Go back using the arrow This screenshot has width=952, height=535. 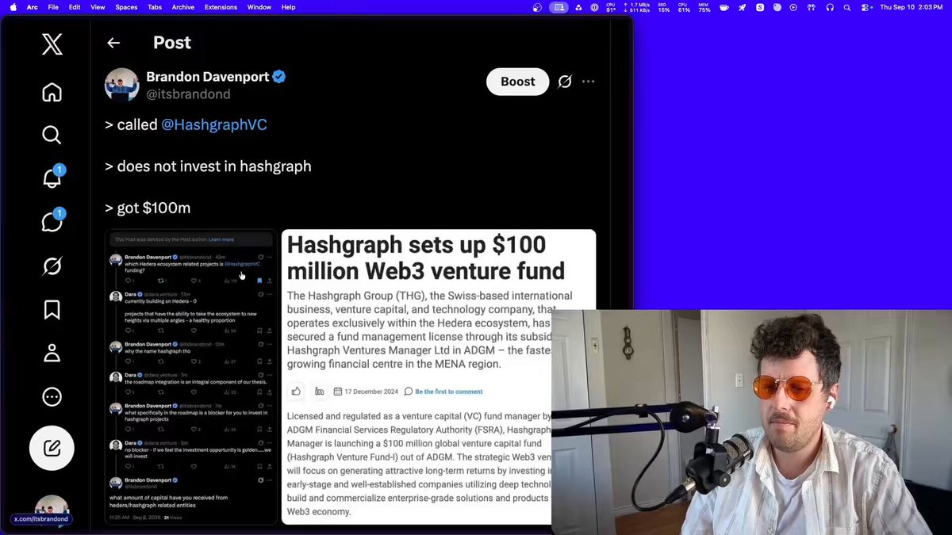point(113,43)
